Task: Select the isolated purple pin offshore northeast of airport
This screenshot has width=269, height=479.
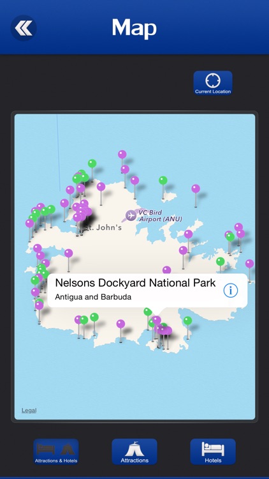Action: click(x=196, y=188)
